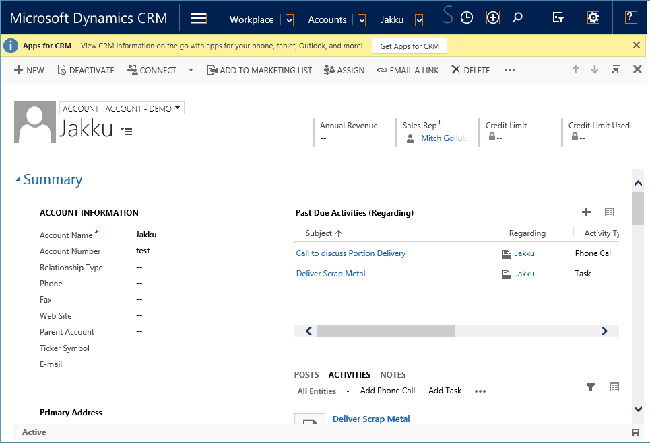Click the grid scroll left arrow
The image size is (650, 443).
(x=308, y=331)
